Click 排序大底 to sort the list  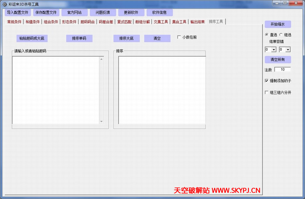click(x=127, y=38)
